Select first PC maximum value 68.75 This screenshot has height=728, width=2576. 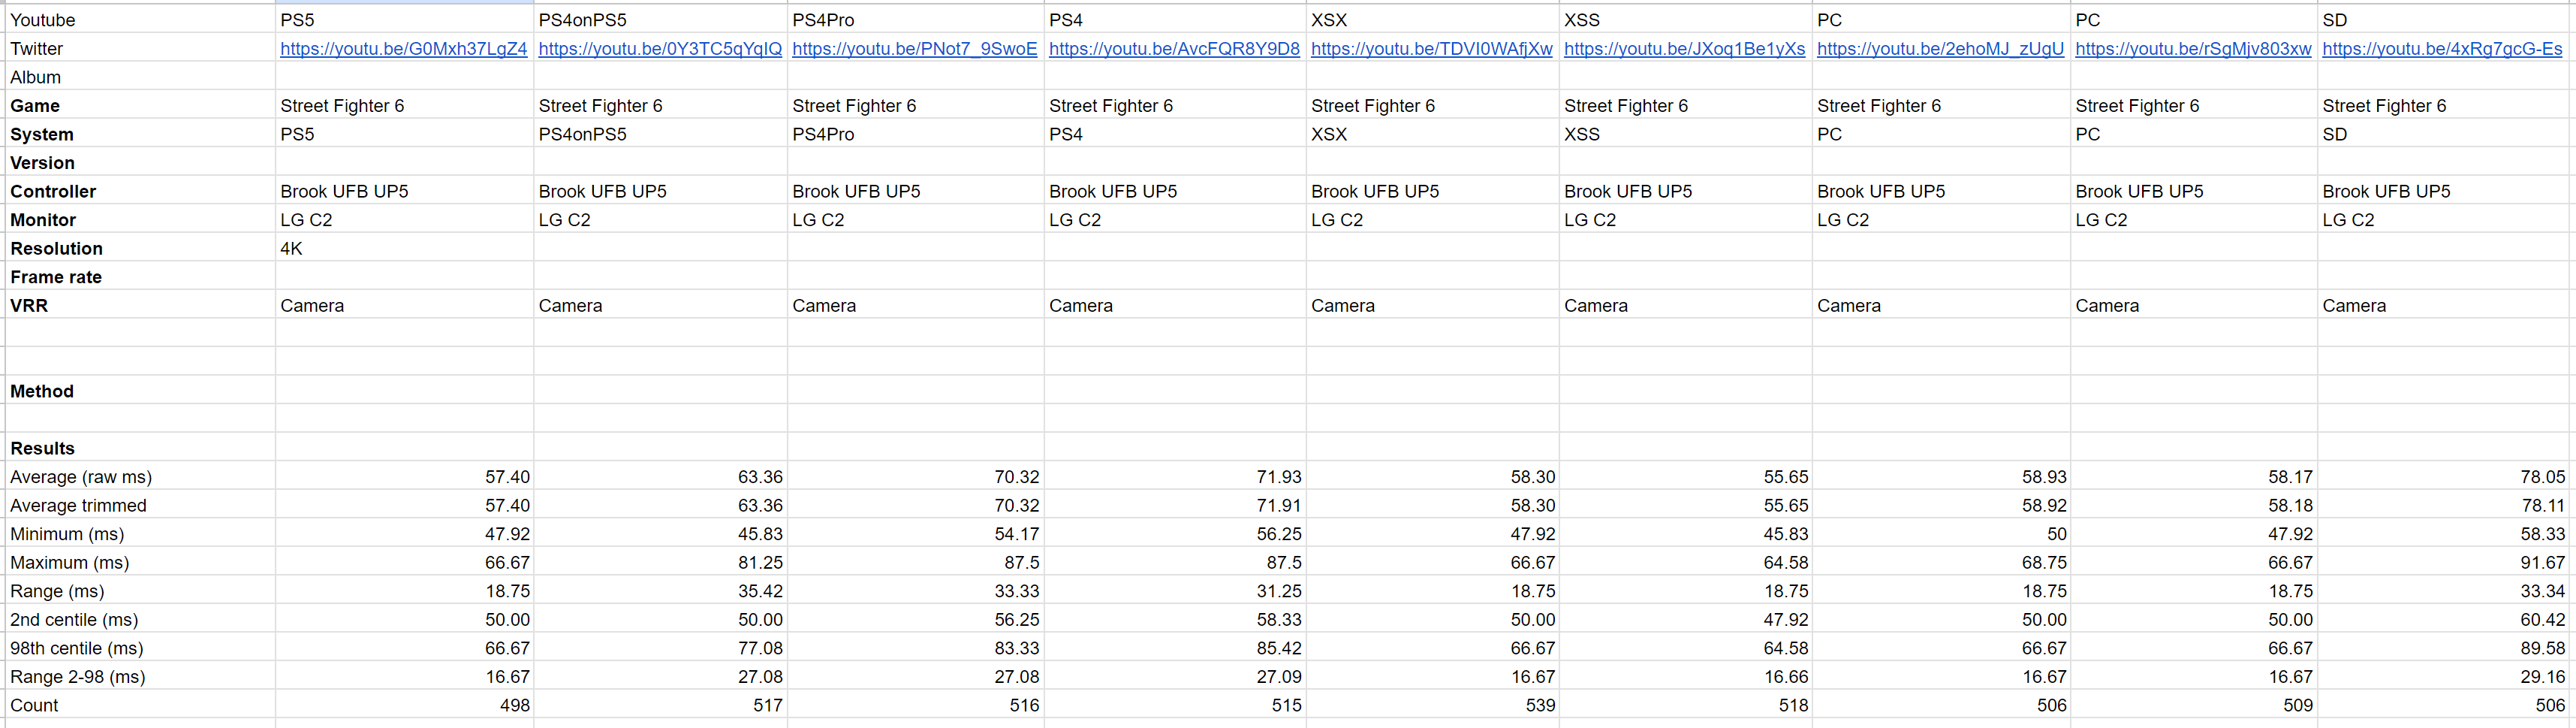1942,562
